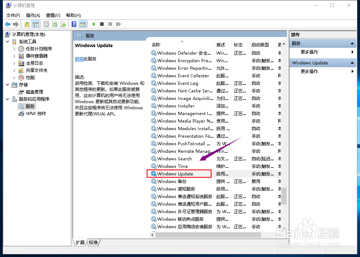Sort by the 描述 column header

click(223, 45)
